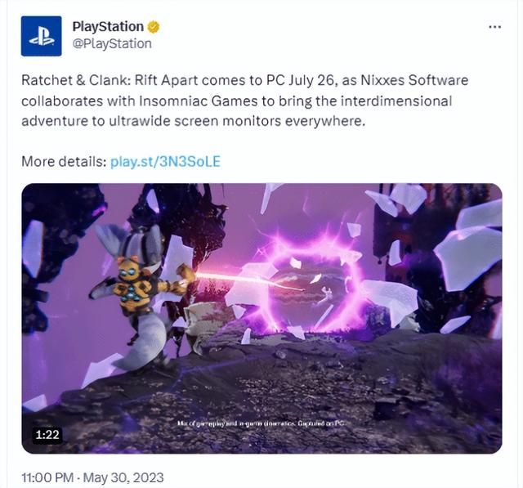Click the May 30, 2023 date
Viewport: 523px width, 488px height.
click(123, 477)
